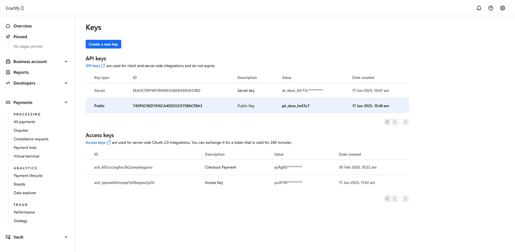Select the public key value pk_sbox_he55c7
This screenshot has height=252, width=515.
click(x=296, y=106)
